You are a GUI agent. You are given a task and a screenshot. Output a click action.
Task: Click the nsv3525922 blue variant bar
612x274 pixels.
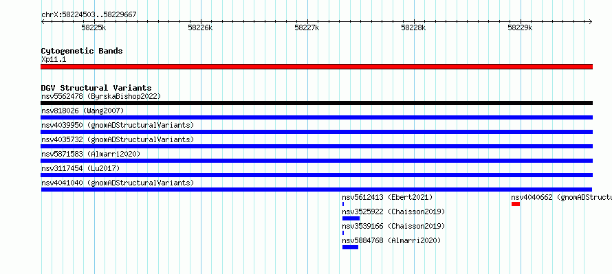pos(351,218)
